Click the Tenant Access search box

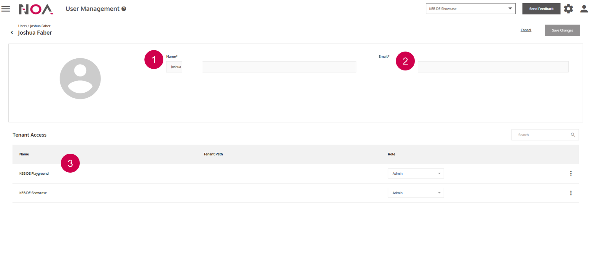coord(541,135)
